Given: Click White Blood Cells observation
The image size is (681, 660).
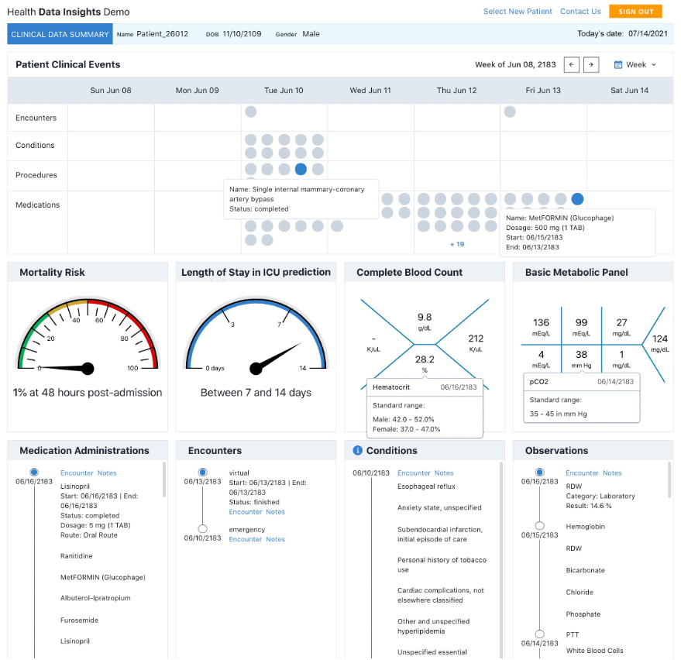Looking at the screenshot, I should [594, 651].
